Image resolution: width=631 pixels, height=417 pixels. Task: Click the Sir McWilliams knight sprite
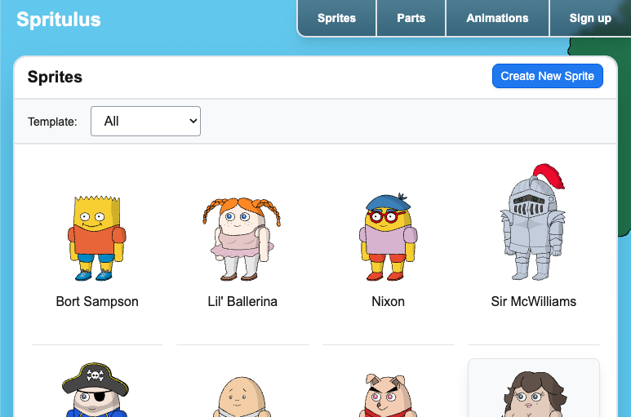click(x=533, y=223)
